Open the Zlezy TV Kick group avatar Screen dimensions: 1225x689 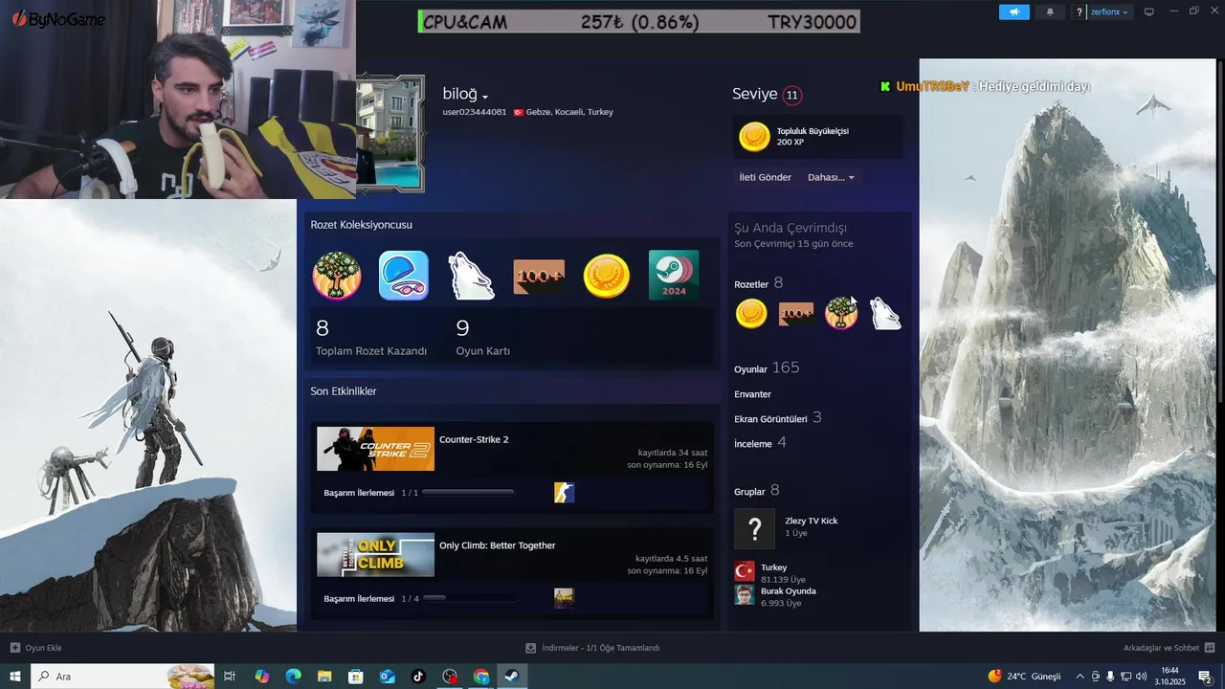pos(754,528)
